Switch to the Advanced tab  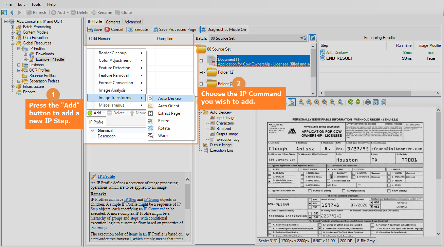click(133, 22)
